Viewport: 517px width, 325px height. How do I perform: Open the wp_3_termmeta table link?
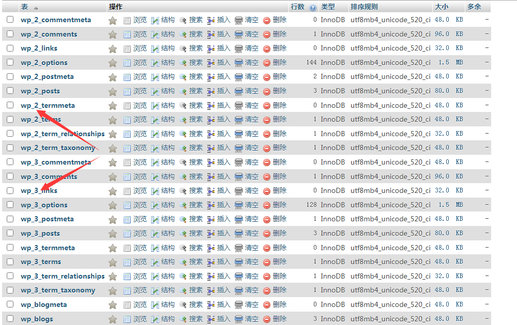[48, 248]
